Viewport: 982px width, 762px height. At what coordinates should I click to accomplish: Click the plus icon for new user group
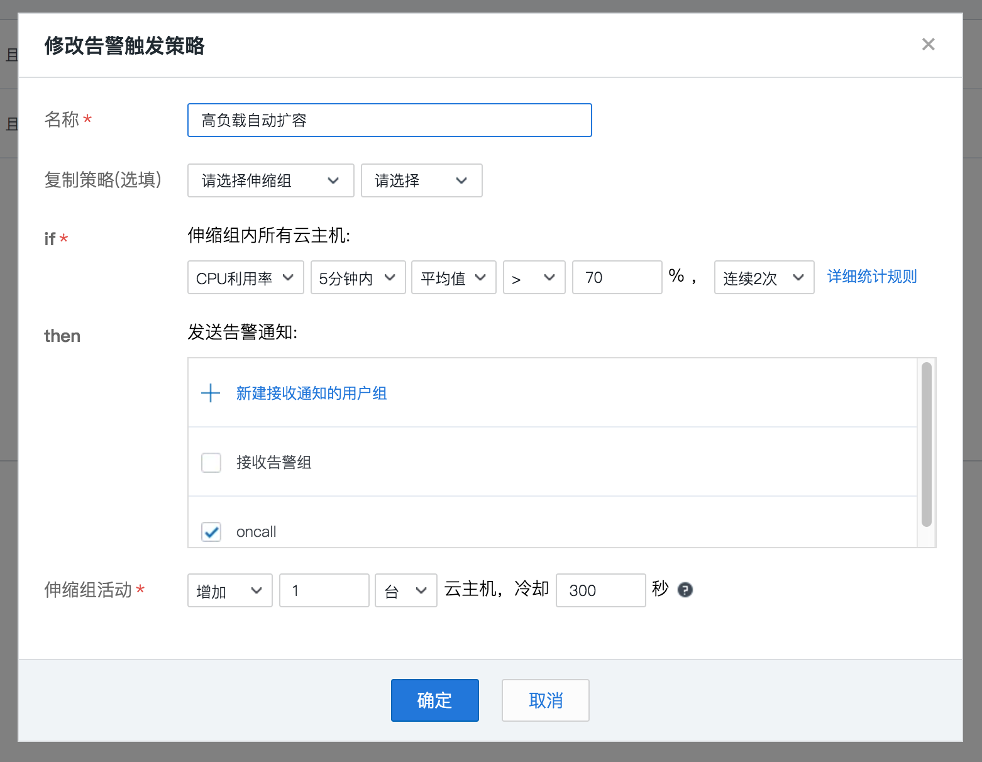[x=211, y=394]
